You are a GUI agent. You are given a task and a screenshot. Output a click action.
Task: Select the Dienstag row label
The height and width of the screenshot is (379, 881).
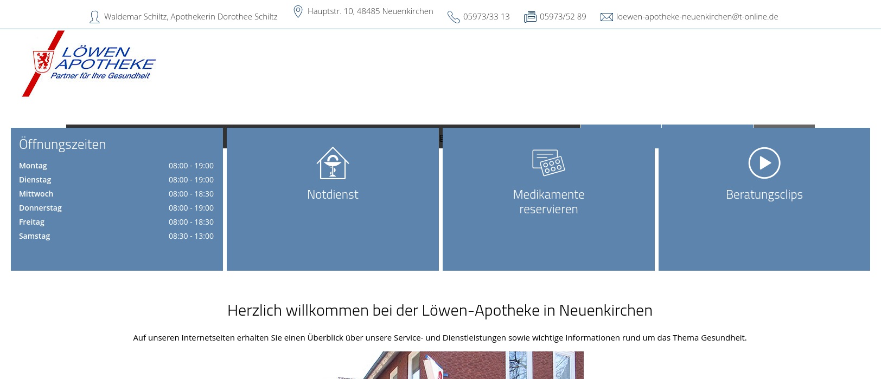(x=35, y=180)
